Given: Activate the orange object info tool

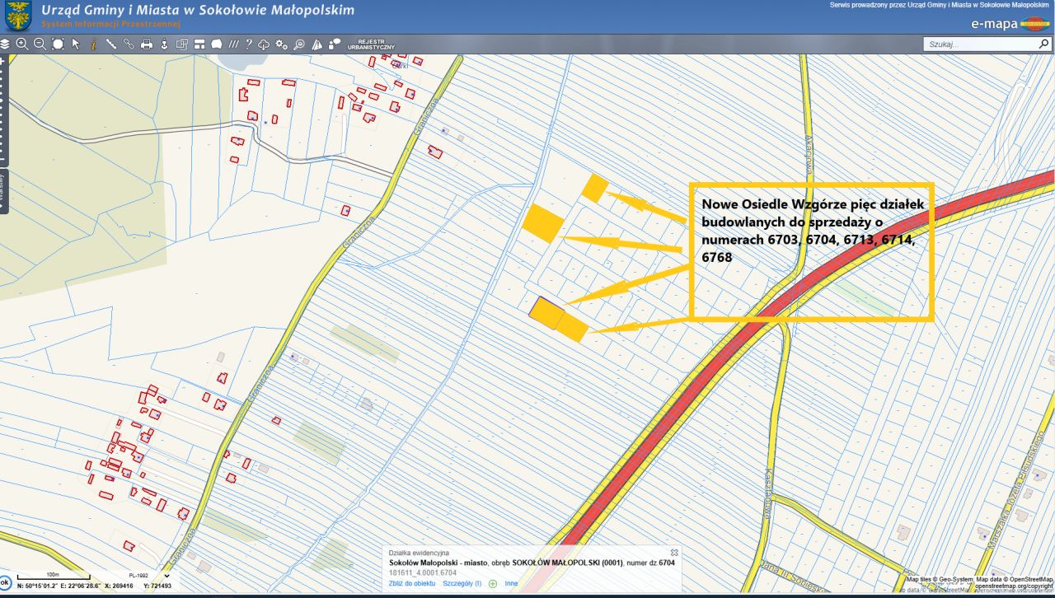Looking at the screenshot, I should click(93, 44).
